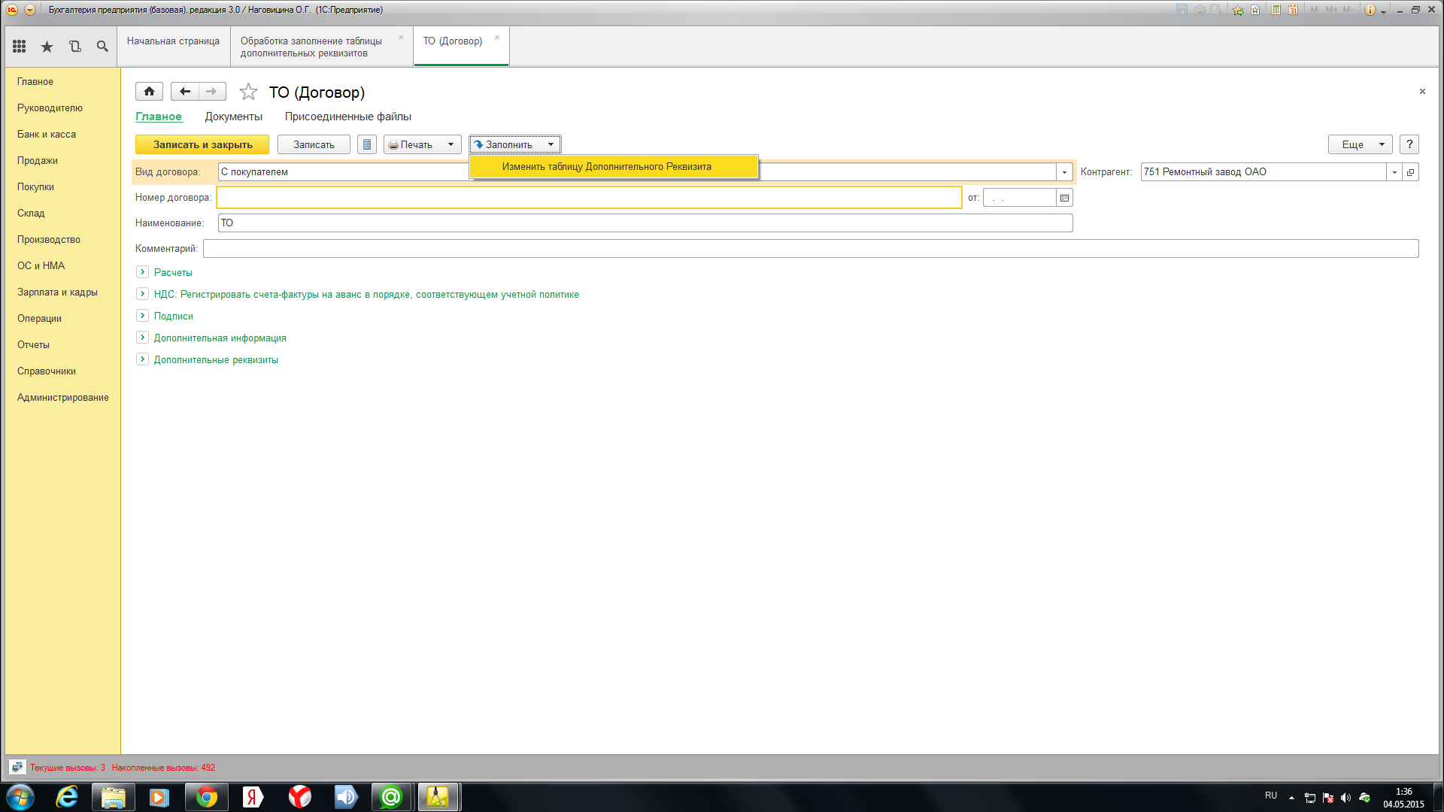This screenshot has height=812, width=1444.
Task: Open the Администрирование section
Action: 63,398
